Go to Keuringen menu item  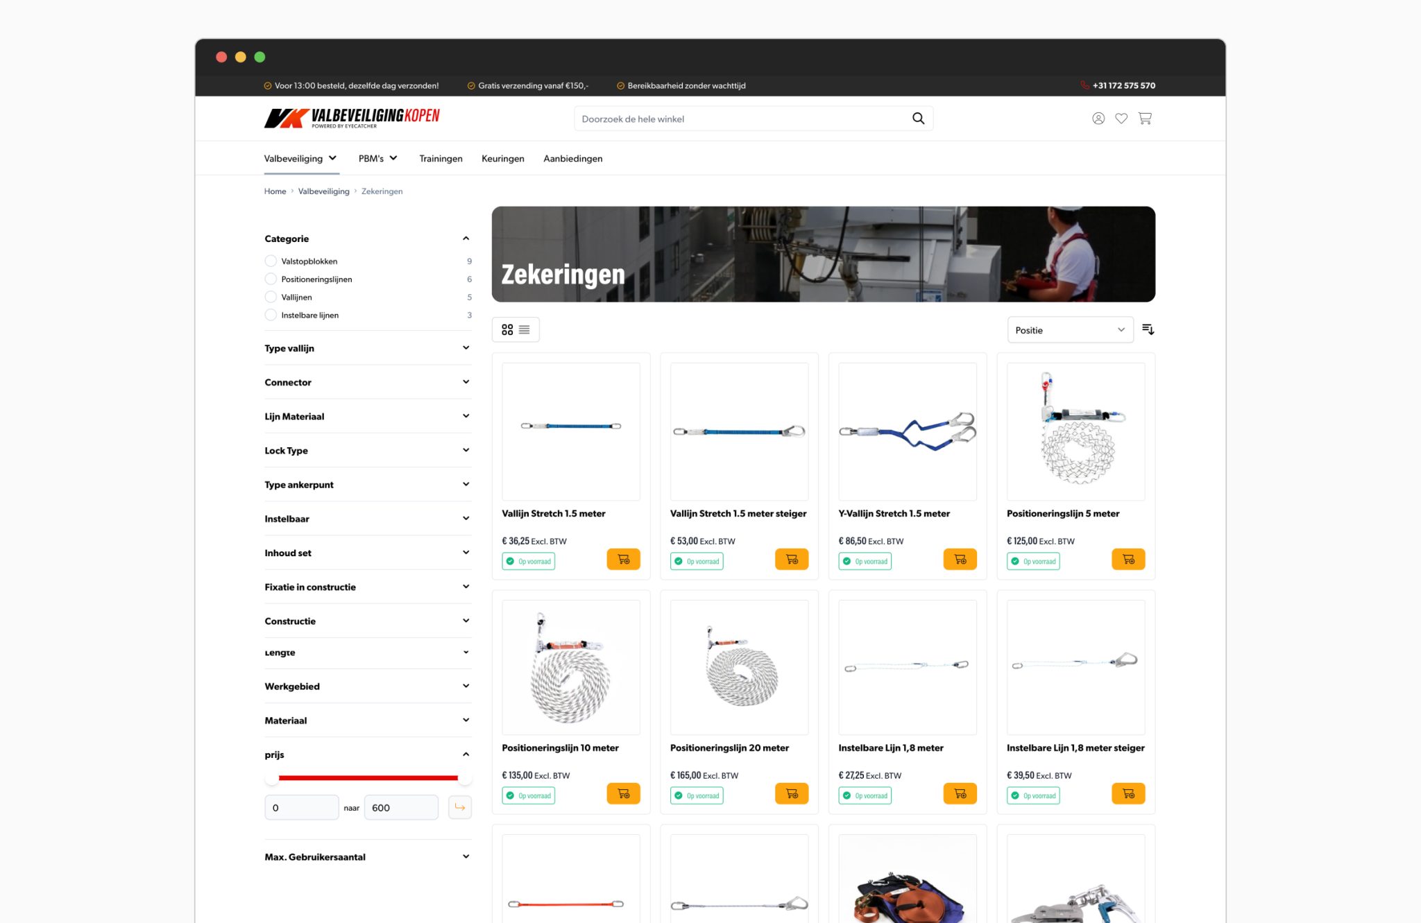(x=503, y=159)
